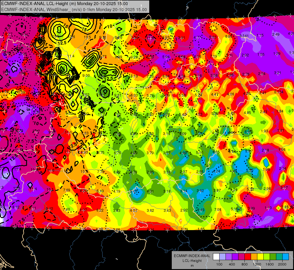Viewport: 294px width, 270px height.
Task: Click the teal legend swatch before 2000
Action: point(279,257)
